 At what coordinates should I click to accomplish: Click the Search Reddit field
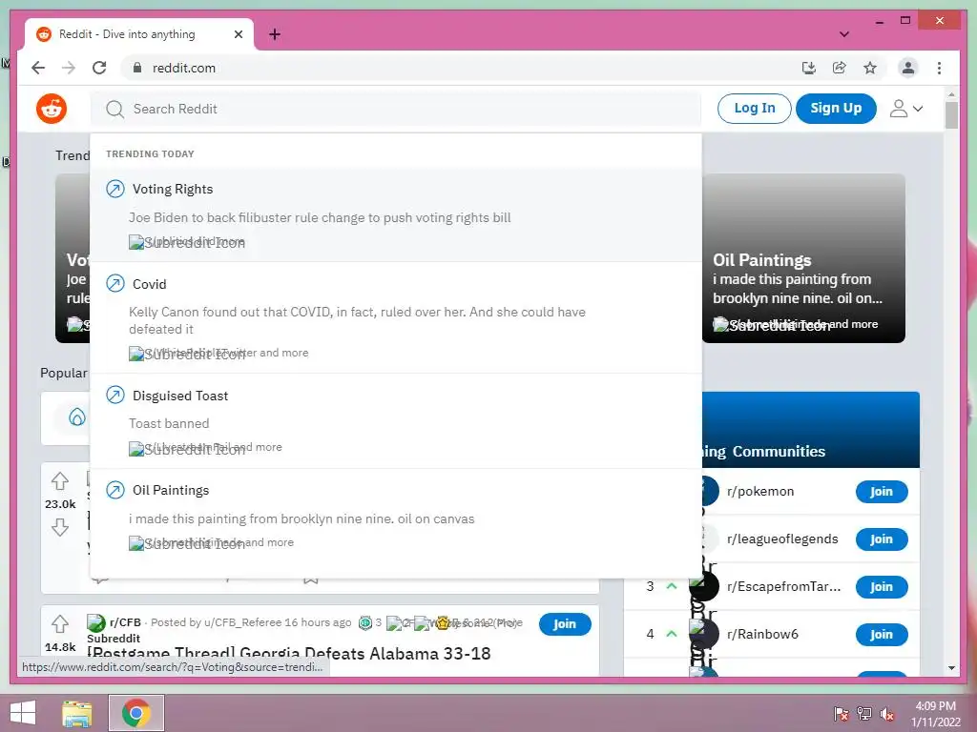pos(396,109)
